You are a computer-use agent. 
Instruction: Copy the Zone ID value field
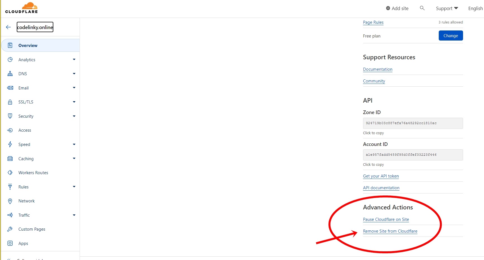click(413, 123)
